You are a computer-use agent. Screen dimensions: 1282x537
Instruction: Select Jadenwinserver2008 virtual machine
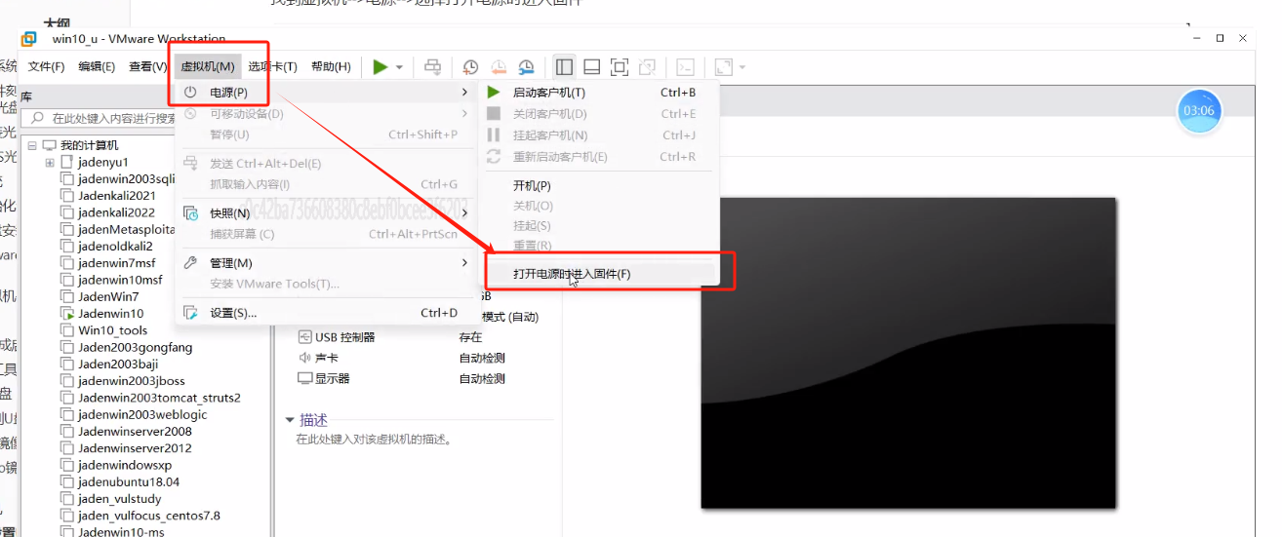135,431
